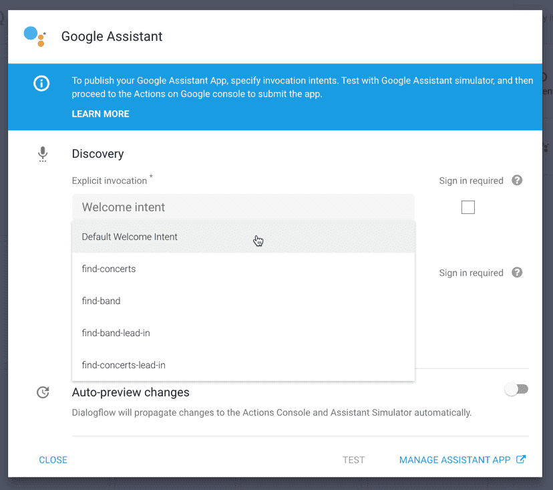Open the help icon next to top Sign in required

click(x=516, y=180)
